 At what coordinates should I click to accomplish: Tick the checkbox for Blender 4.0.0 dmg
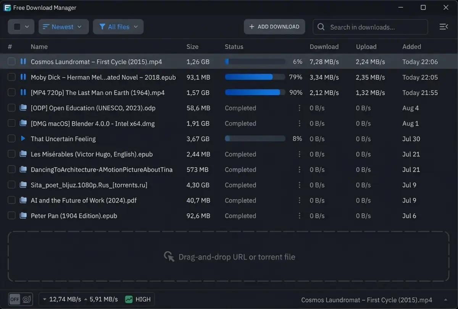12,123
